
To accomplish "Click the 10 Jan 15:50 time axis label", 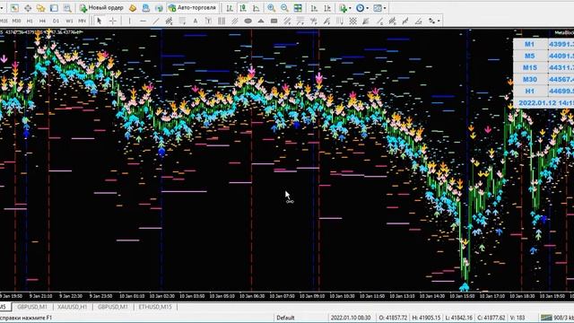I will click(x=462, y=296).
